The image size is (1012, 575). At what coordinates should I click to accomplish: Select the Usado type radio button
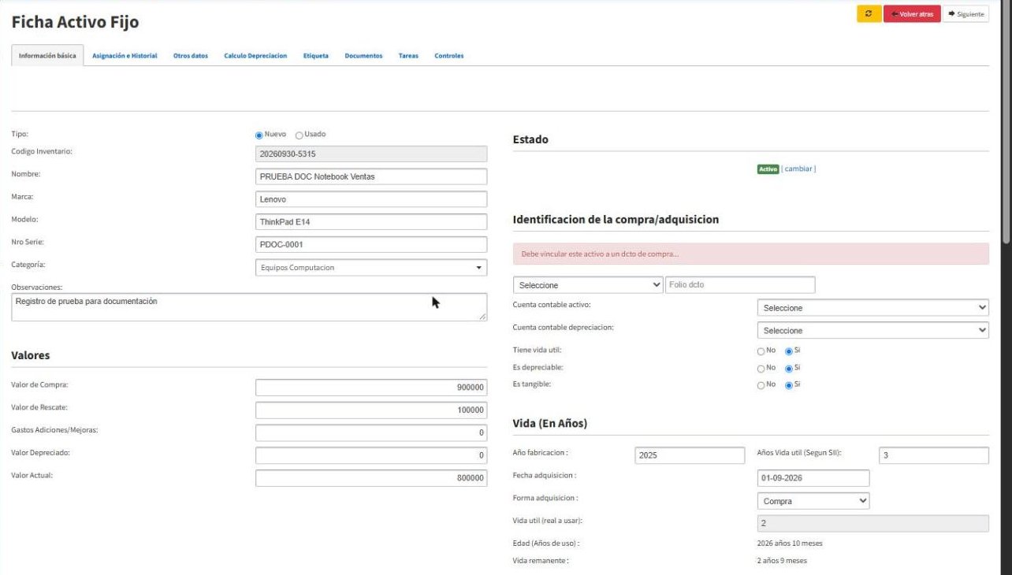300,135
